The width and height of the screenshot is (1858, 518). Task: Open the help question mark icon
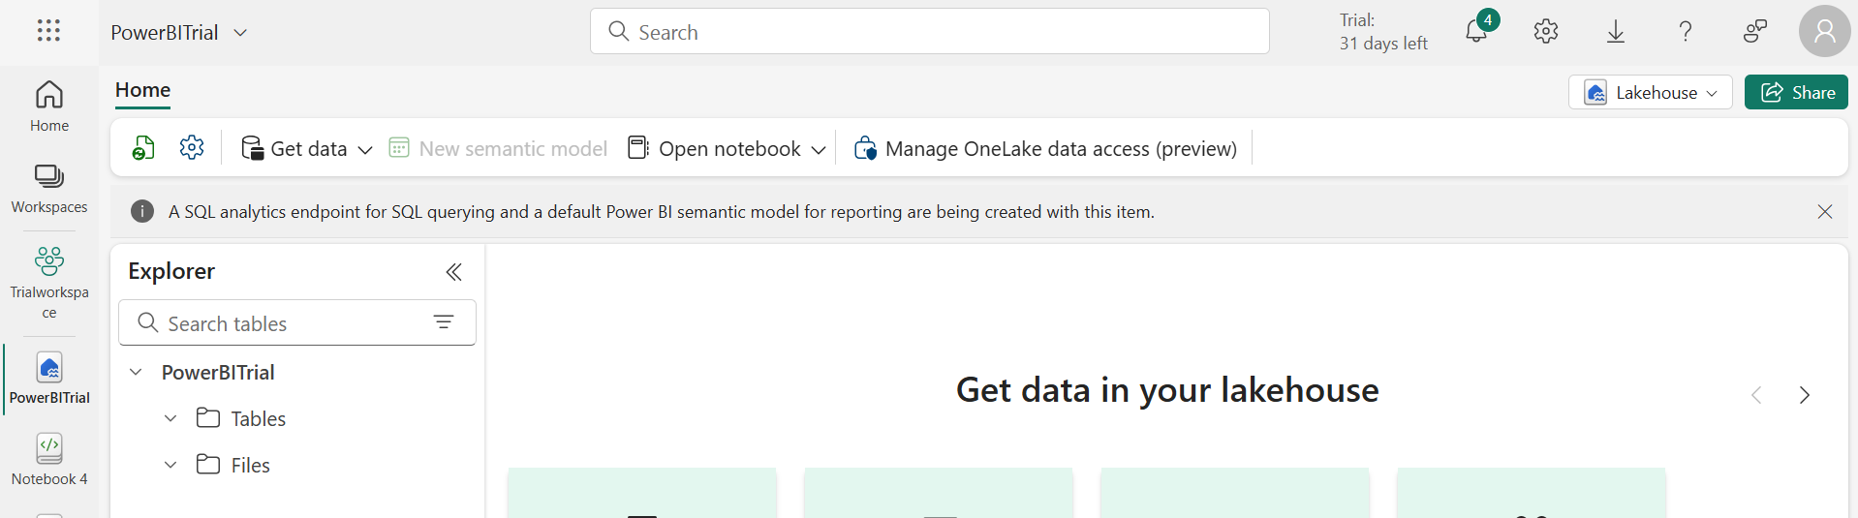[1686, 32]
